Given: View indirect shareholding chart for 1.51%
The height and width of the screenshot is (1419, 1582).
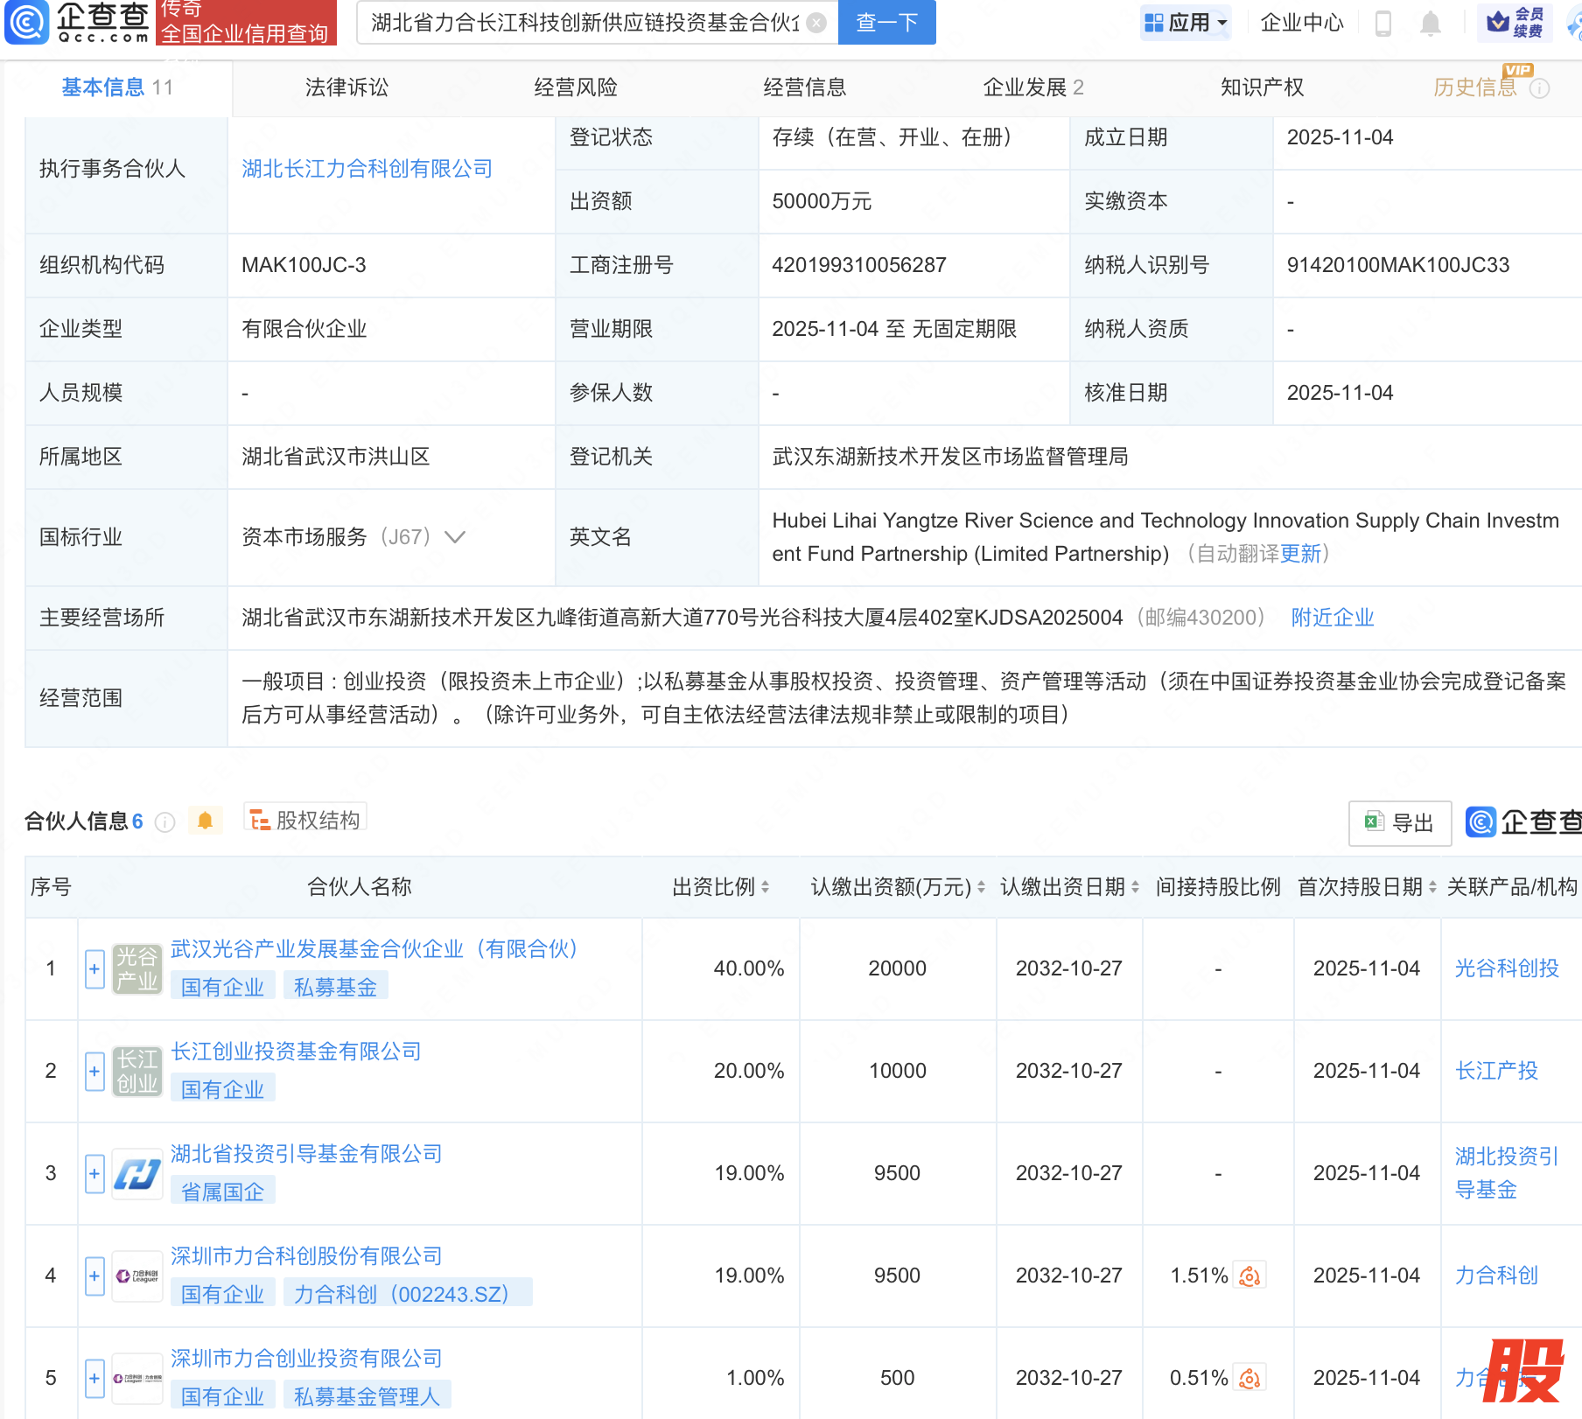Looking at the screenshot, I should coord(1249,1276).
